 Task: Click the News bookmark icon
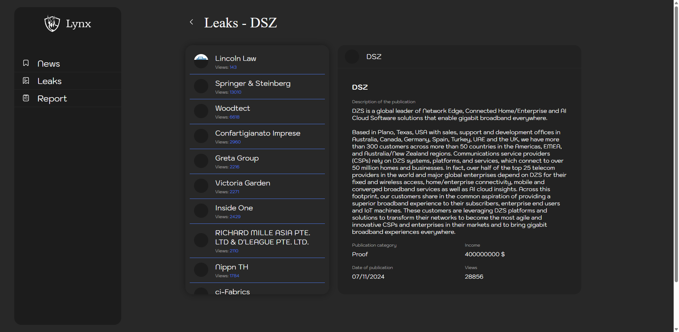(26, 63)
